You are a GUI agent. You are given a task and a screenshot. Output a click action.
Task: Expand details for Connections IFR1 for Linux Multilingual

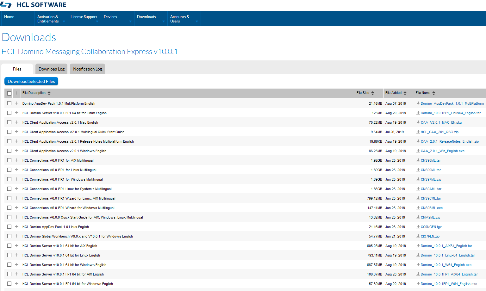[x=17, y=170]
